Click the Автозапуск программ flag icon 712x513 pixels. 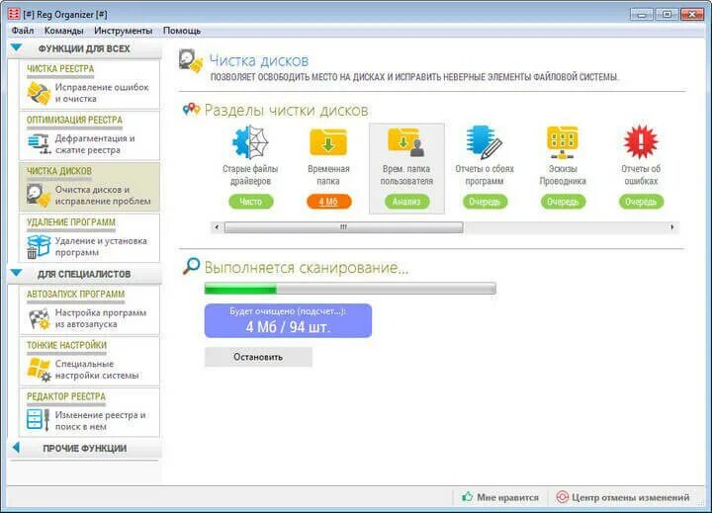pos(39,318)
